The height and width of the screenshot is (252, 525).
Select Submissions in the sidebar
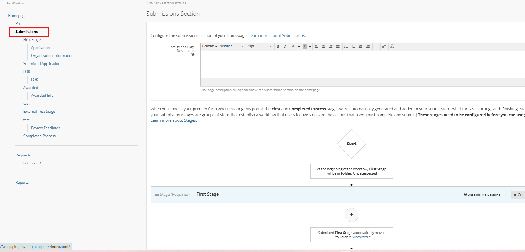[x=27, y=32]
